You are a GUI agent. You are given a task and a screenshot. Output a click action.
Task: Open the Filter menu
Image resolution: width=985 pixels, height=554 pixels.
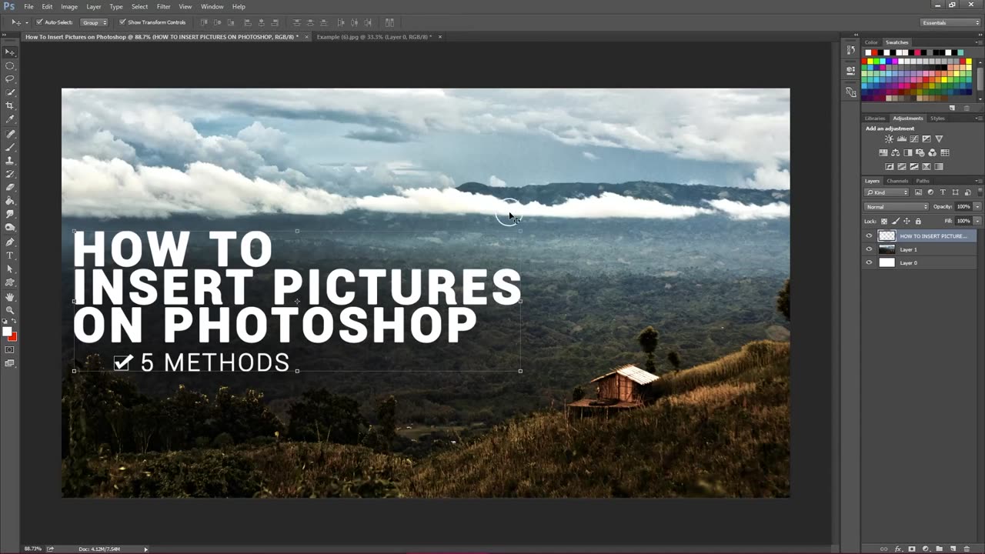pos(163,6)
